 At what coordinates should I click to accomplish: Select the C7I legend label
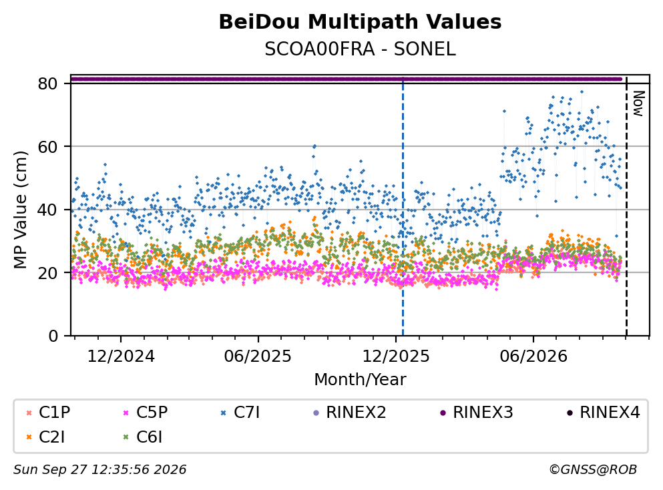(246, 412)
